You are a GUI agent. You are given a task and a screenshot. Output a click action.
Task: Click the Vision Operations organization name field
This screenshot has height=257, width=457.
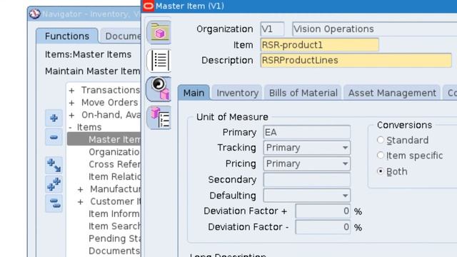point(374,29)
